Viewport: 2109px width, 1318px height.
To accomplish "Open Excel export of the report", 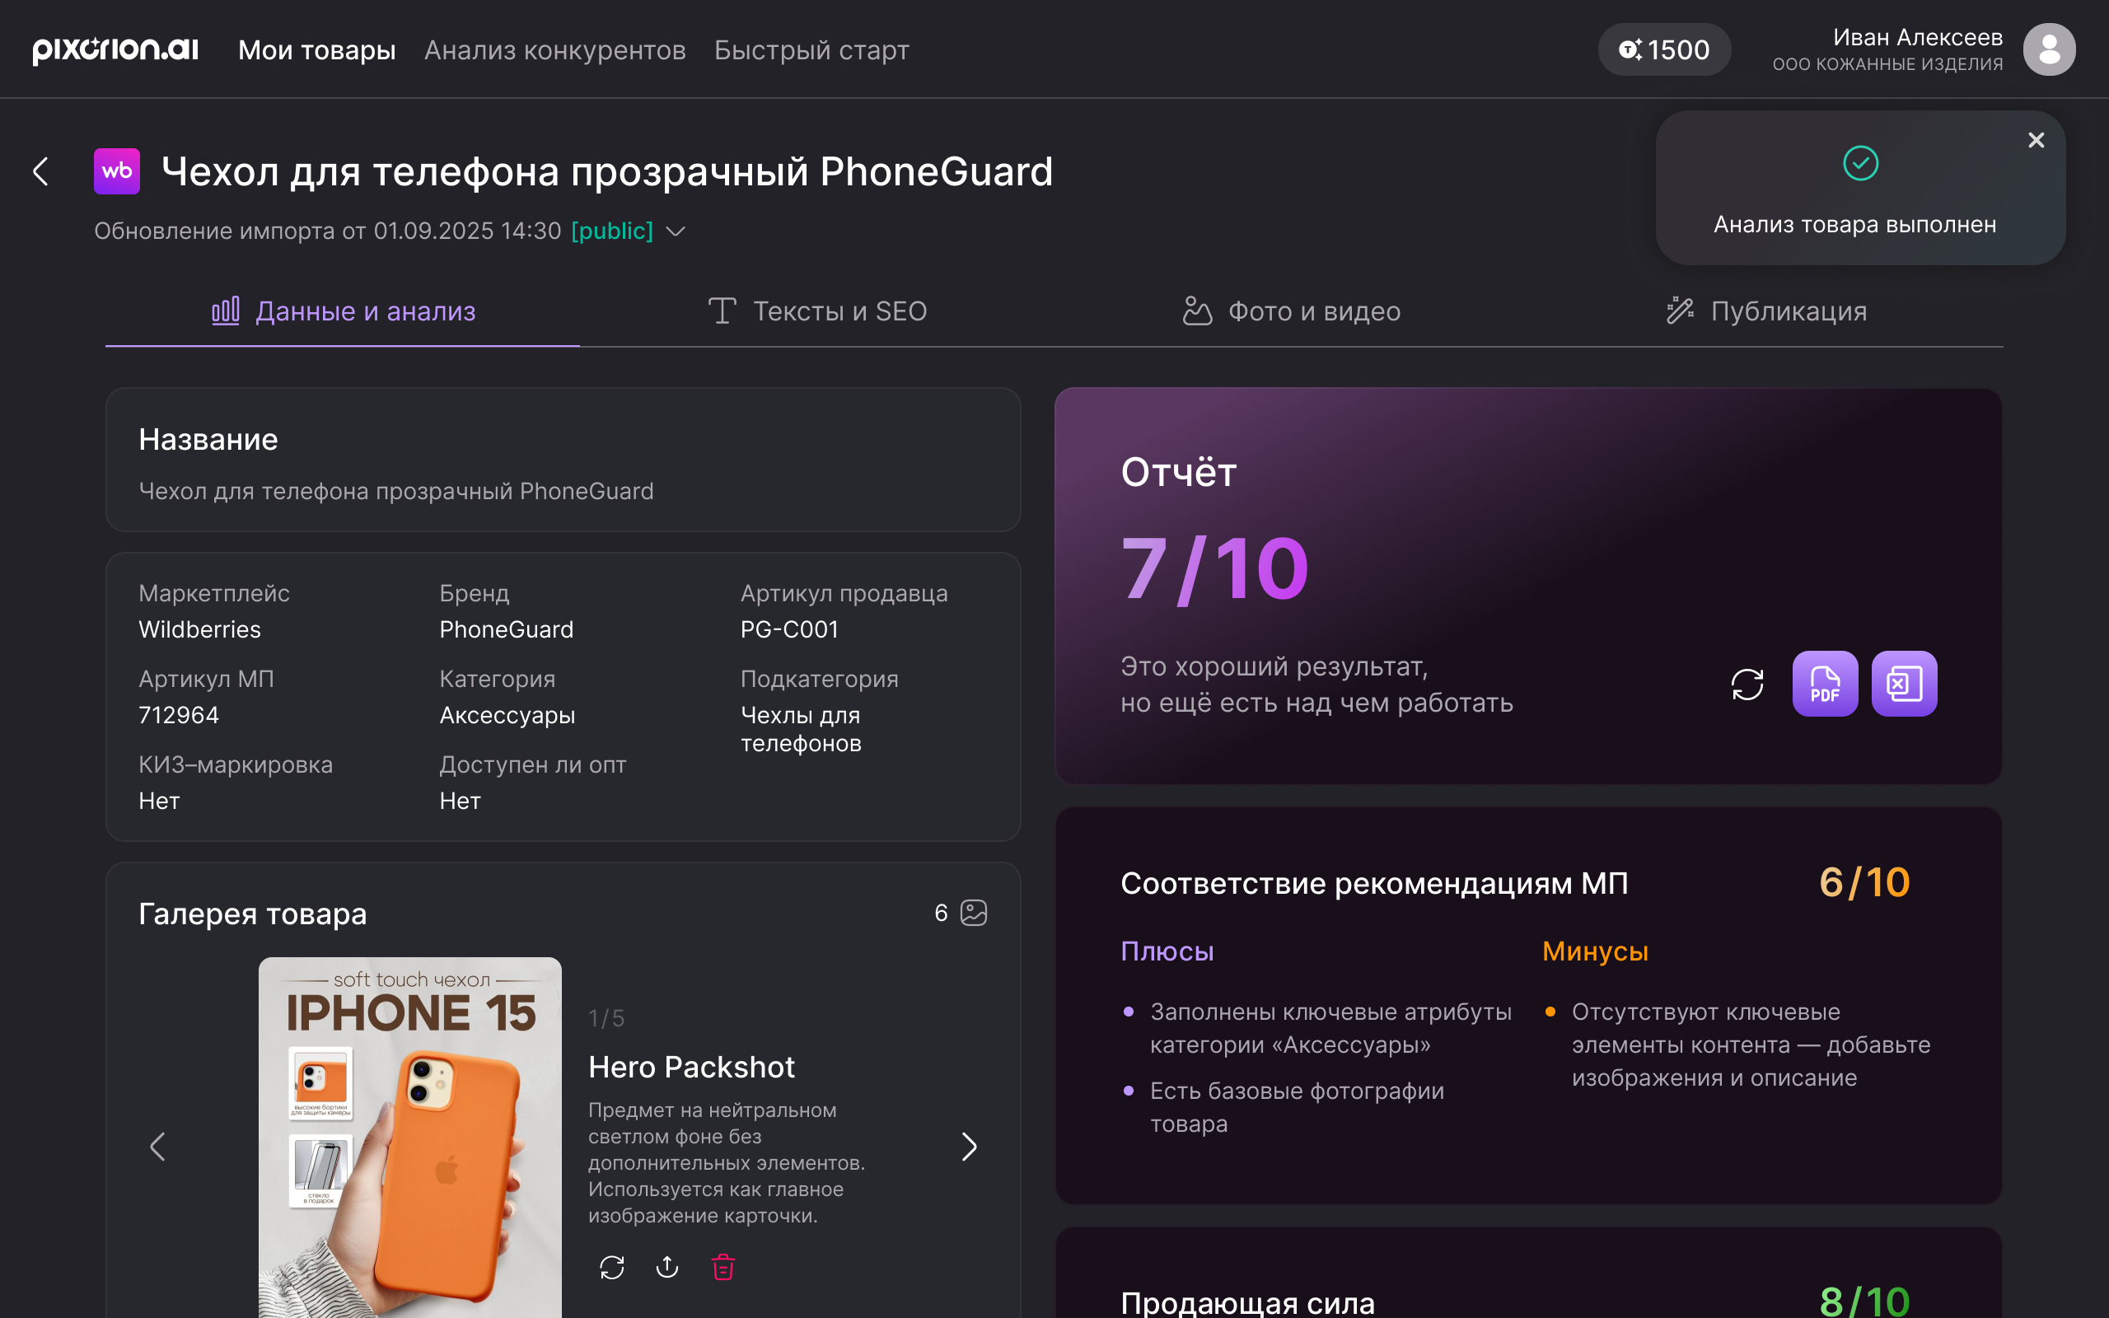I will [x=1904, y=684].
